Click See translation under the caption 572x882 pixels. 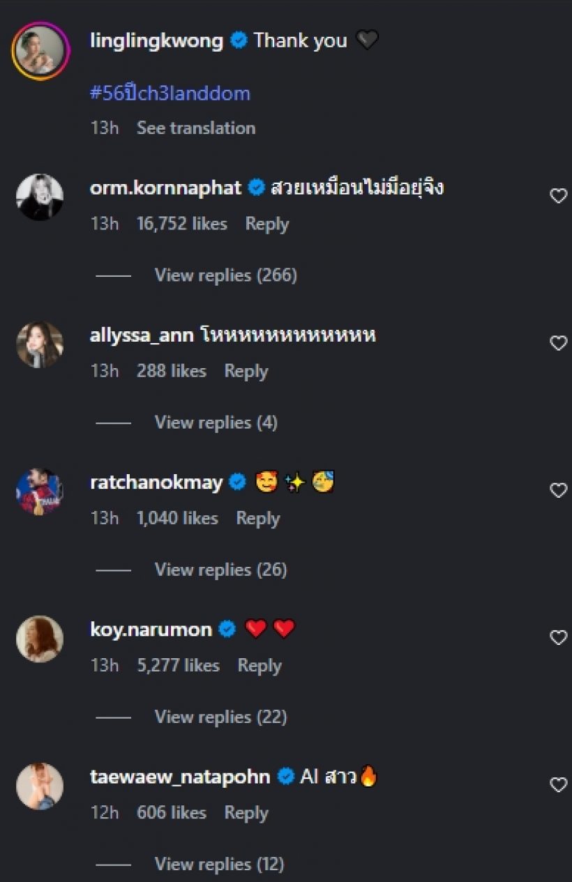[x=196, y=128]
